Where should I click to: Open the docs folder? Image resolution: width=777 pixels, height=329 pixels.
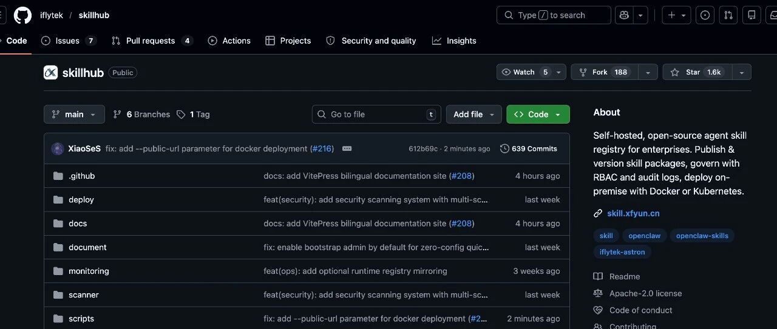(78, 223)
